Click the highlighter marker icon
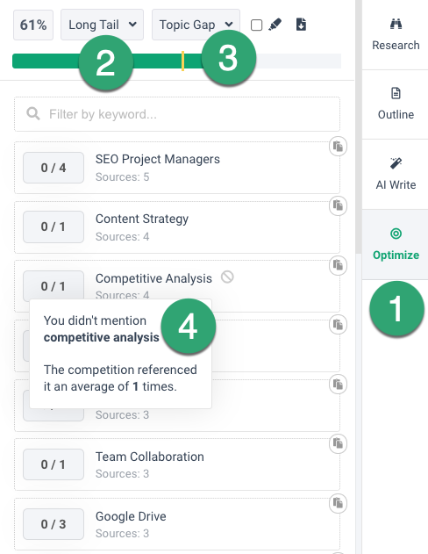428x554 pixels. [275, 25]
